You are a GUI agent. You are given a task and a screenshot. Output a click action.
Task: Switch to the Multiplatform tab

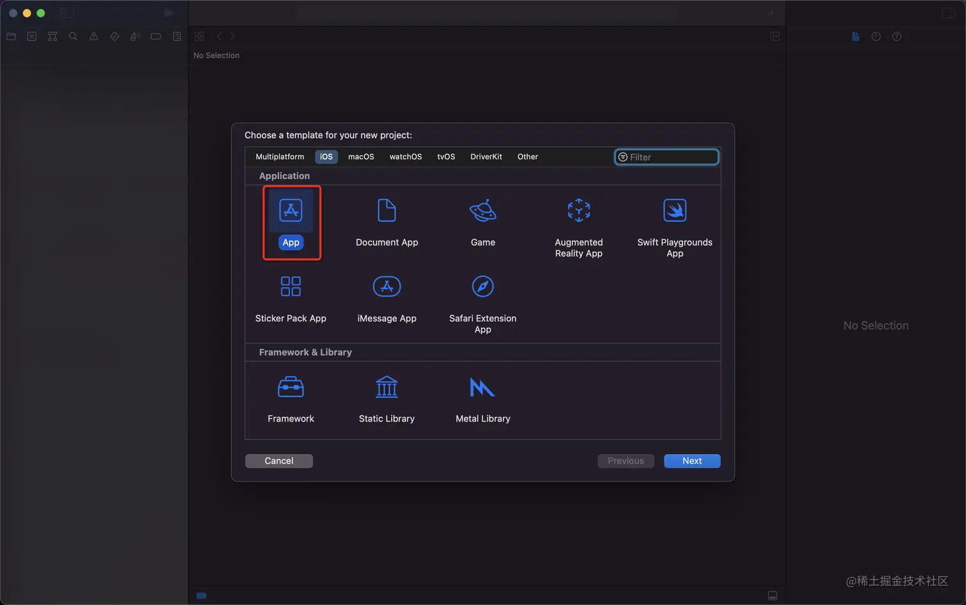tap(280, 157)
